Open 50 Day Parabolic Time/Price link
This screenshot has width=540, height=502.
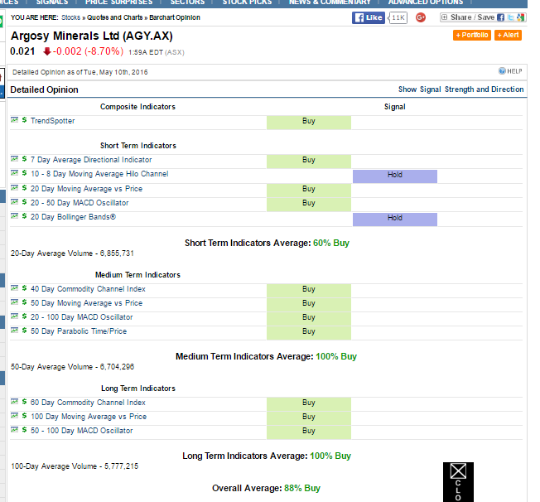click(79, 331)
